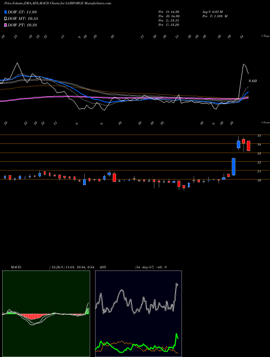Select the 'DOW MT: 10.55' legend text

23,19
